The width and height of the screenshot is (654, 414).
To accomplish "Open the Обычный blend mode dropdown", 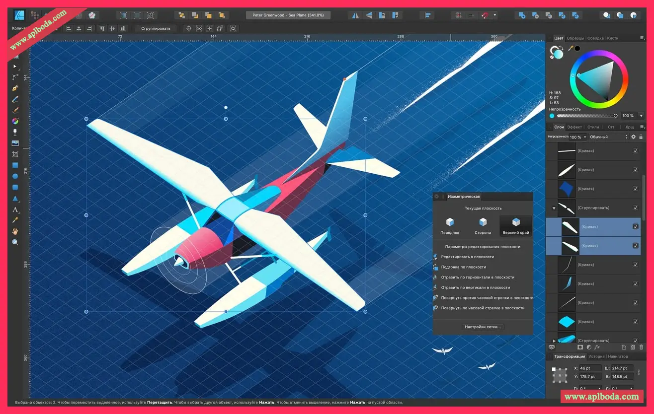I will pyautogui.click(x=608, y=137).
